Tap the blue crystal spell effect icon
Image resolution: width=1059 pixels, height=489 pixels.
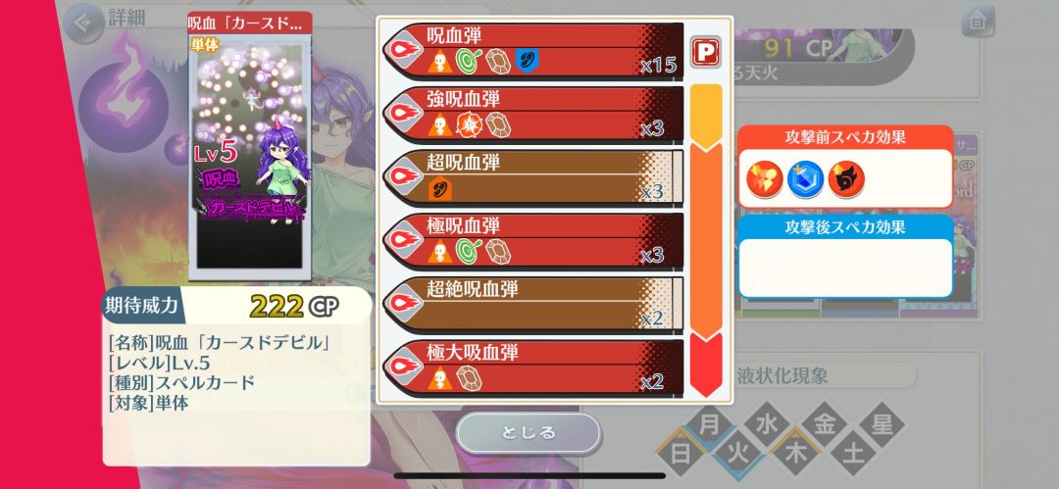click(x=806, y=179)
